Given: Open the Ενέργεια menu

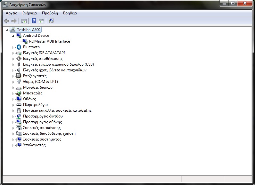Looking at the screenshot, I should [29, 13].
